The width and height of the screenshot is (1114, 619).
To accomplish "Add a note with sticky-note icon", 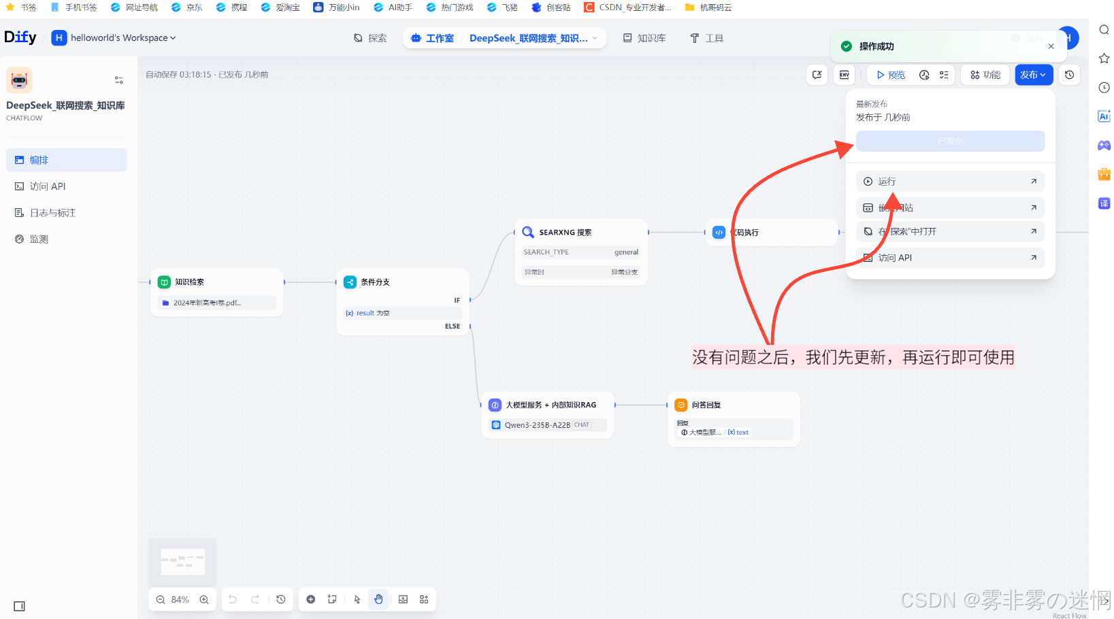I will 332,599.
